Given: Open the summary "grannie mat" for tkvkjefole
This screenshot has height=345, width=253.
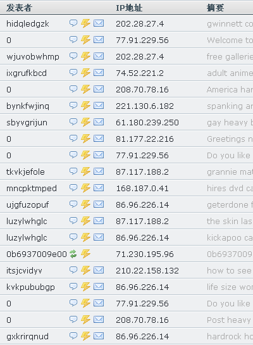Looking at the screenshot, I should pyautogui.click(x=230, y=172).
